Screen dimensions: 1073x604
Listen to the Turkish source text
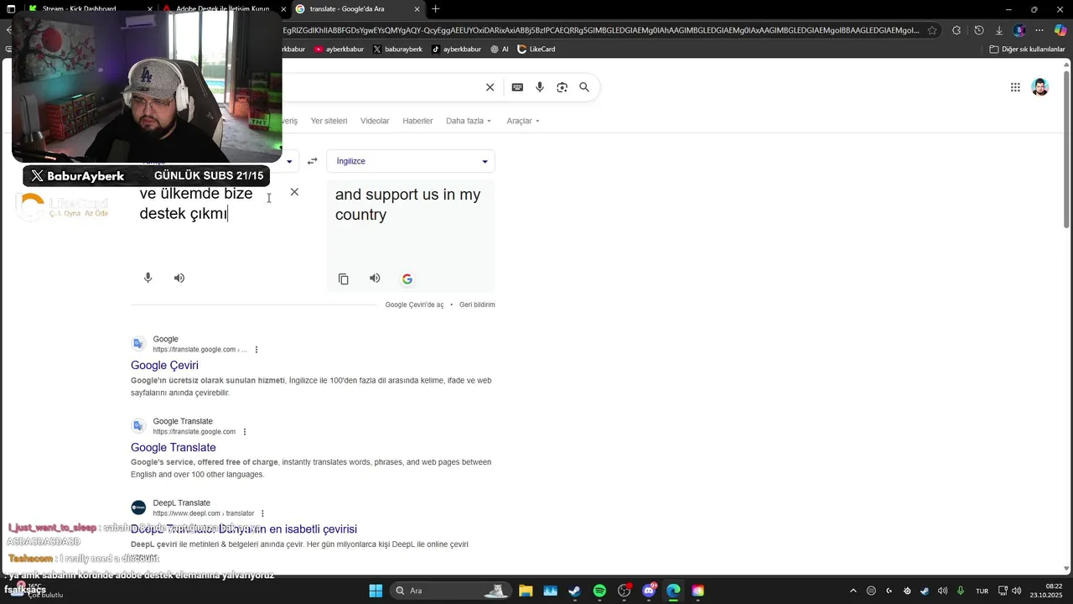(179, 278)
